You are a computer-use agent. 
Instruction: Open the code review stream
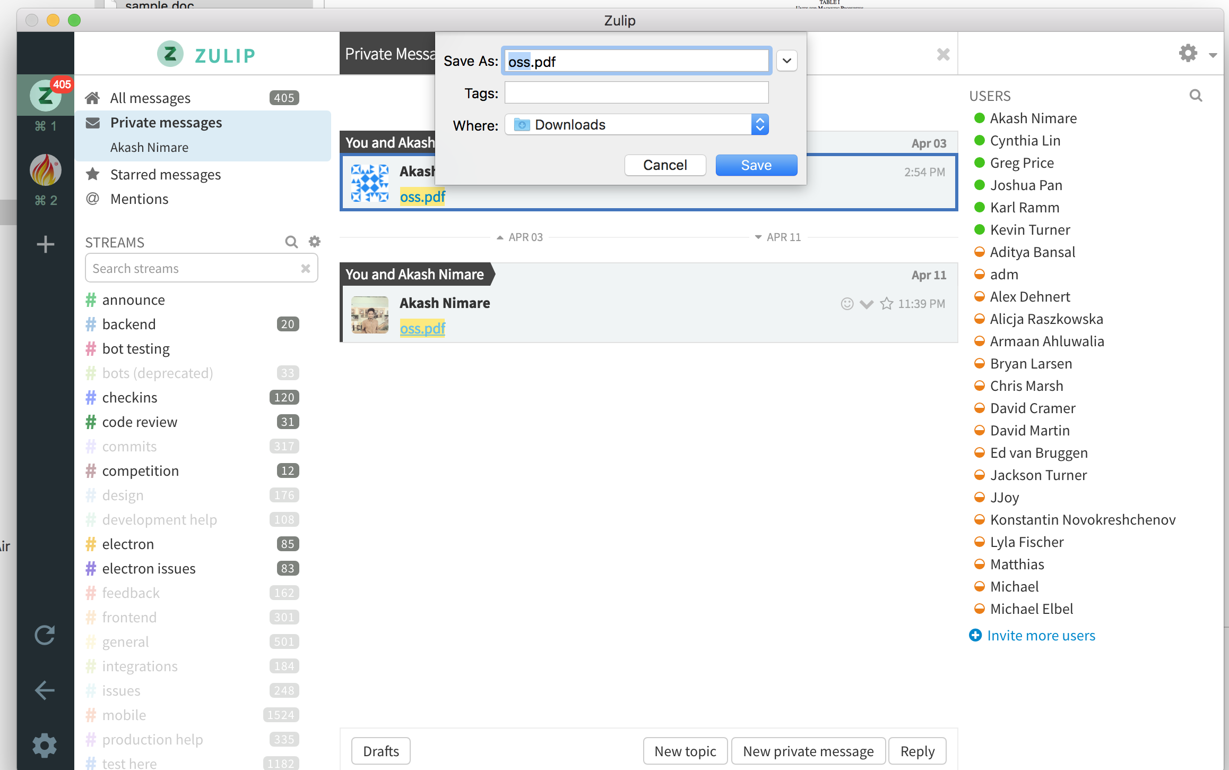coord(140,422)
